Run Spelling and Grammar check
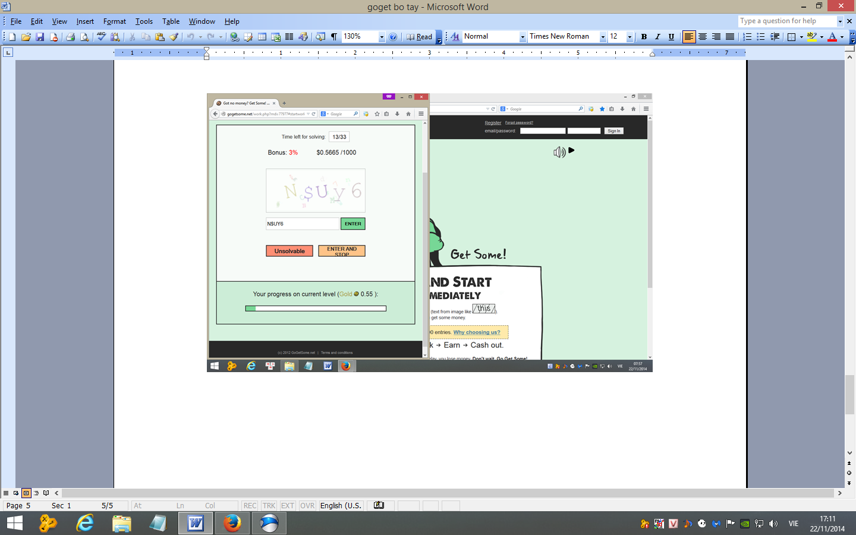 (101, 37)
